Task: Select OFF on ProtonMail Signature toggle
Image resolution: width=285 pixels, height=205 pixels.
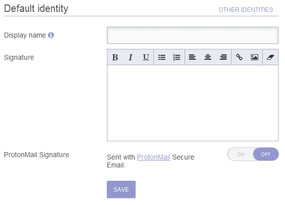Action: pyautogui.click(x=266, y=155)
